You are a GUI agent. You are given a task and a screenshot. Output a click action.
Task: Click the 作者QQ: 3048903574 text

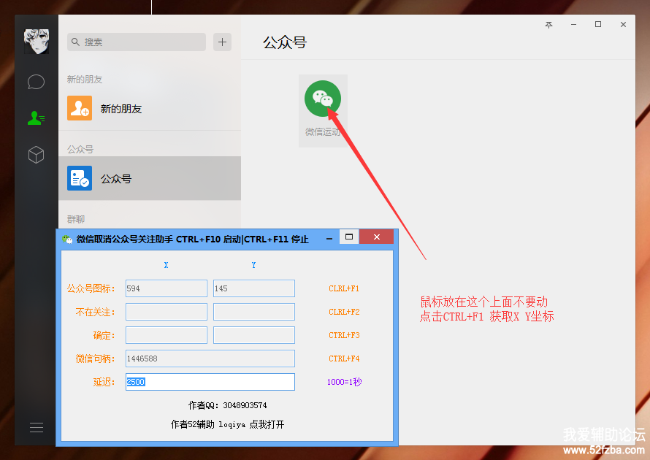point(228,405)
